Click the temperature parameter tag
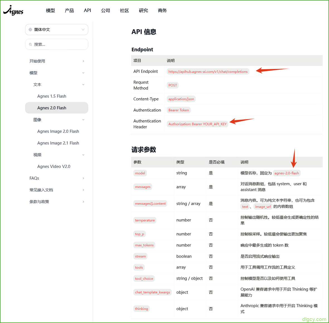 pyautogui.click(x=145, y=220)
